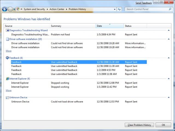The image size is (175, 131).
Task: Select Feedback row dated 1/3/2009 11:58 AM
Action: (79, 74)
